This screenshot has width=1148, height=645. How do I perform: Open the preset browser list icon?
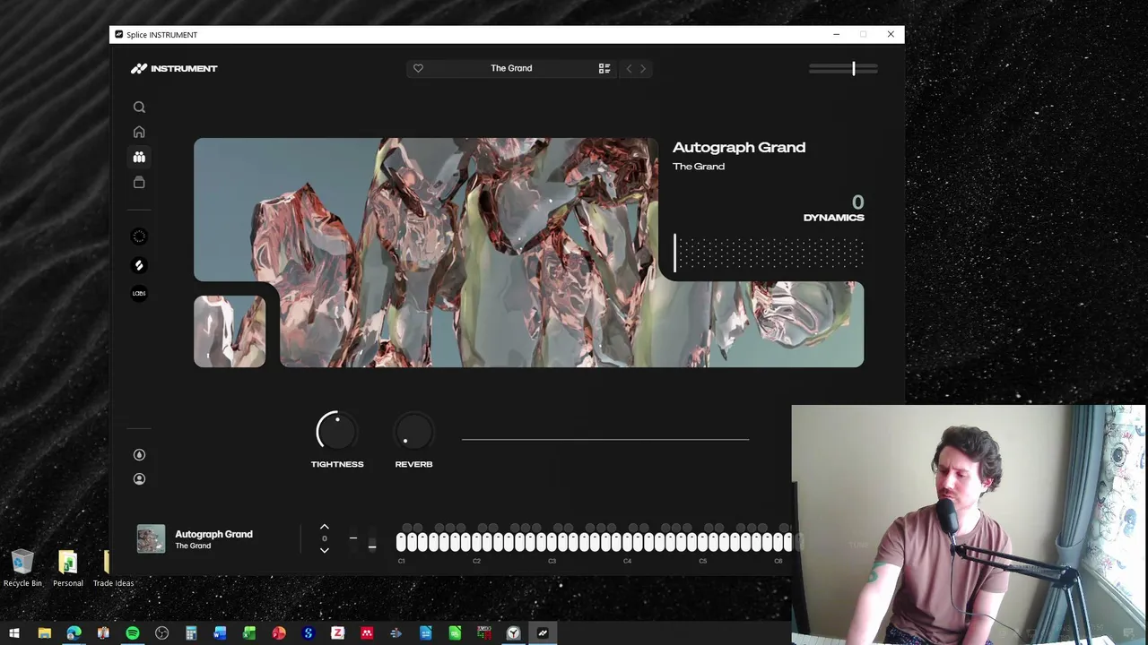coord(604,68)
